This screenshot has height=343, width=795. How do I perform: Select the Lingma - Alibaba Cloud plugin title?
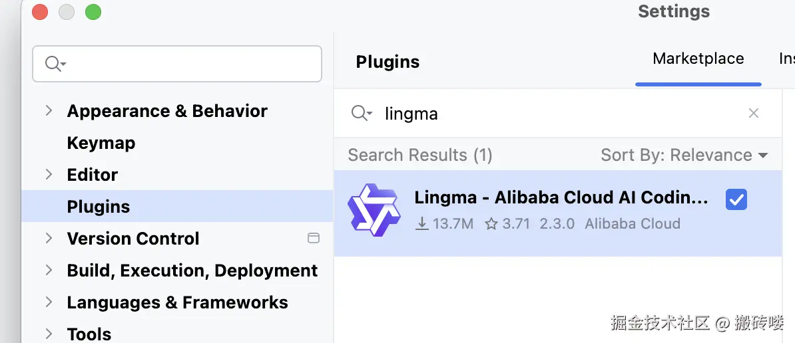click(x=561, y=198)
